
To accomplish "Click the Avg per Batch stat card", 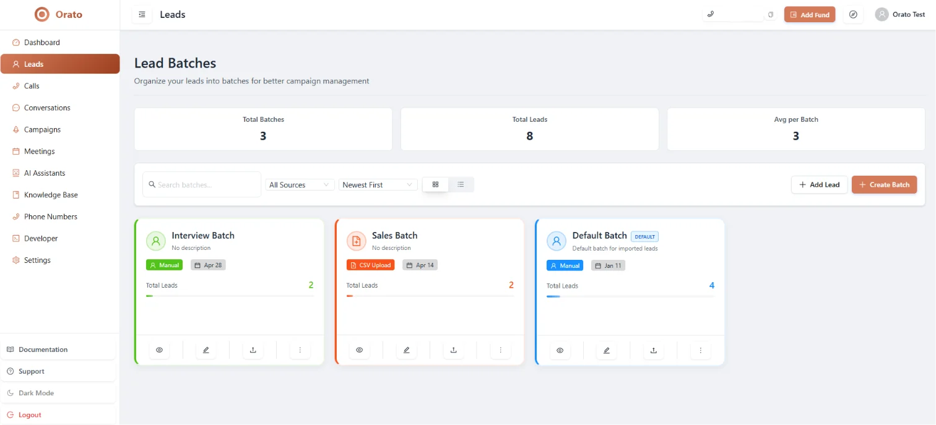I will 796,129.
